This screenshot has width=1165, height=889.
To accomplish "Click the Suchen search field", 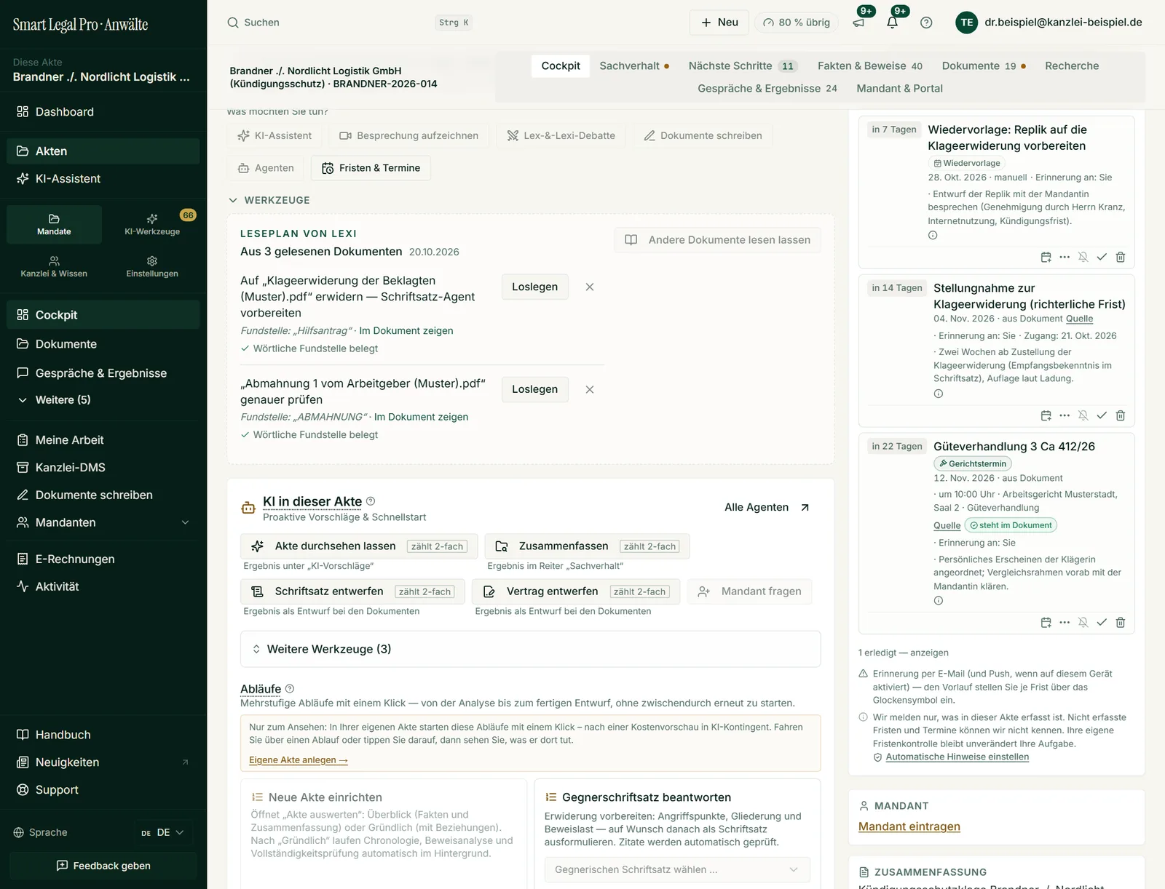I will pyautogui.click(x=349, y=23).
